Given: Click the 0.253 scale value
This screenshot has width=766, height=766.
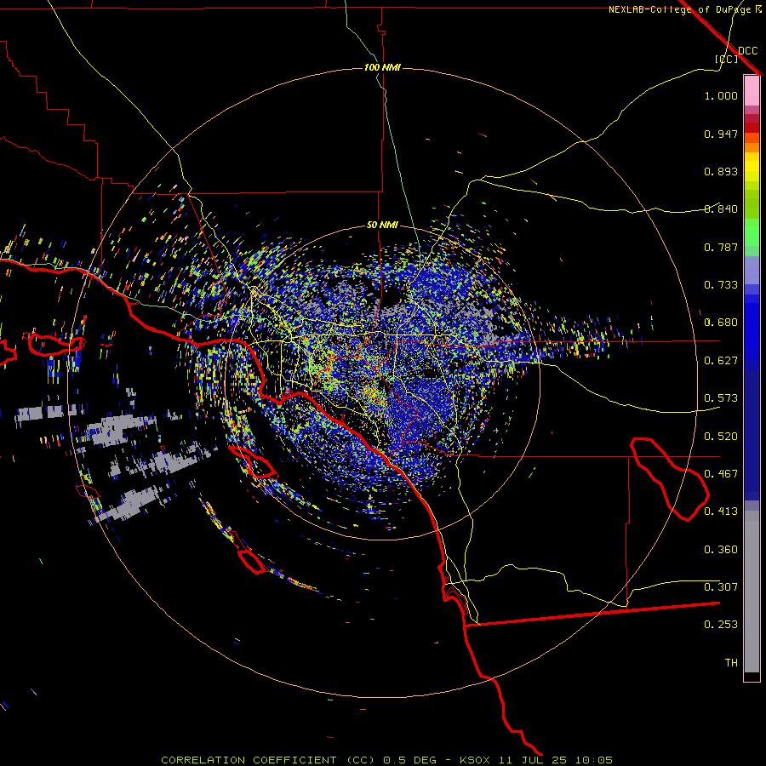Looking at the screenshot, I should 721,625.
